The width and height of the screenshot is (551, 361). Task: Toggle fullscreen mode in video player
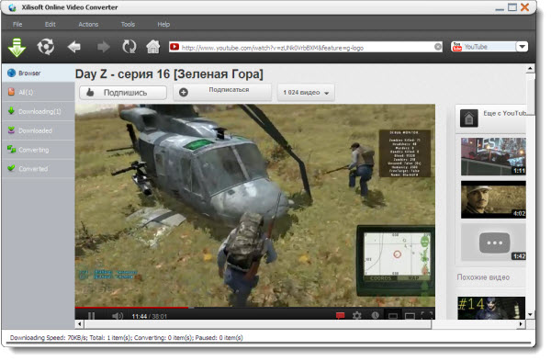click(x=427, y=315)
